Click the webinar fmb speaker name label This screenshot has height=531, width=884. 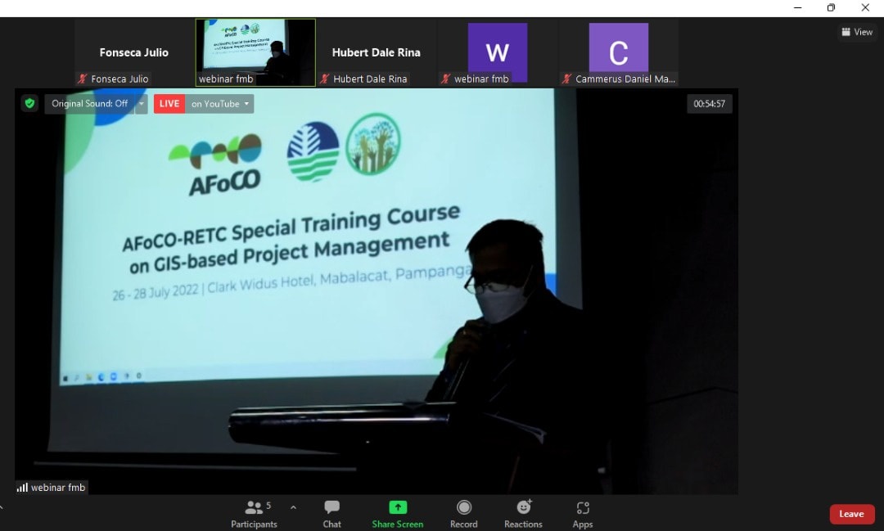pyautogui.click(x=58, y=488)
